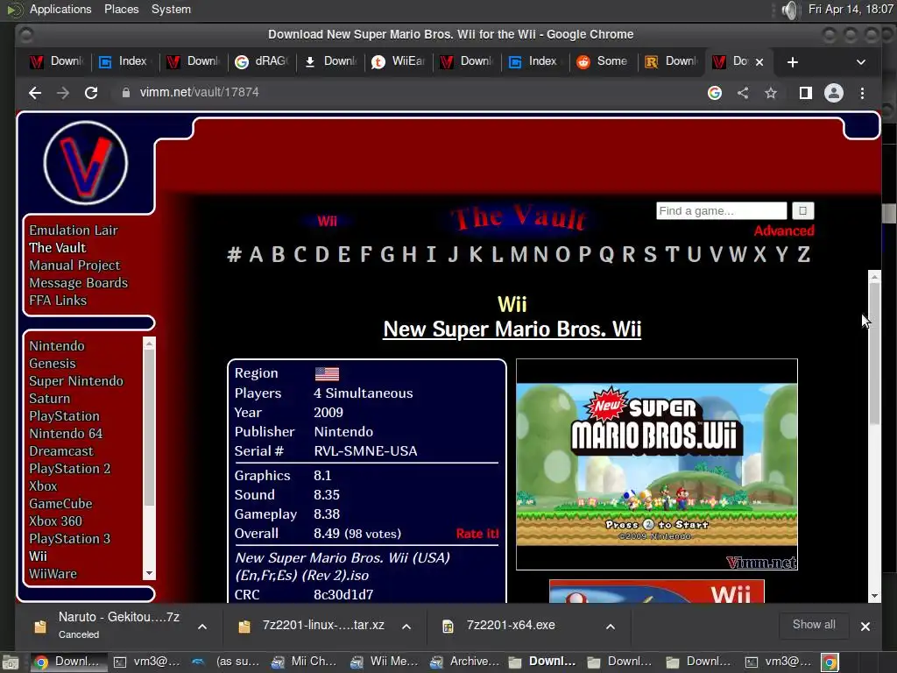Open the Places menu

click(121, 9)
